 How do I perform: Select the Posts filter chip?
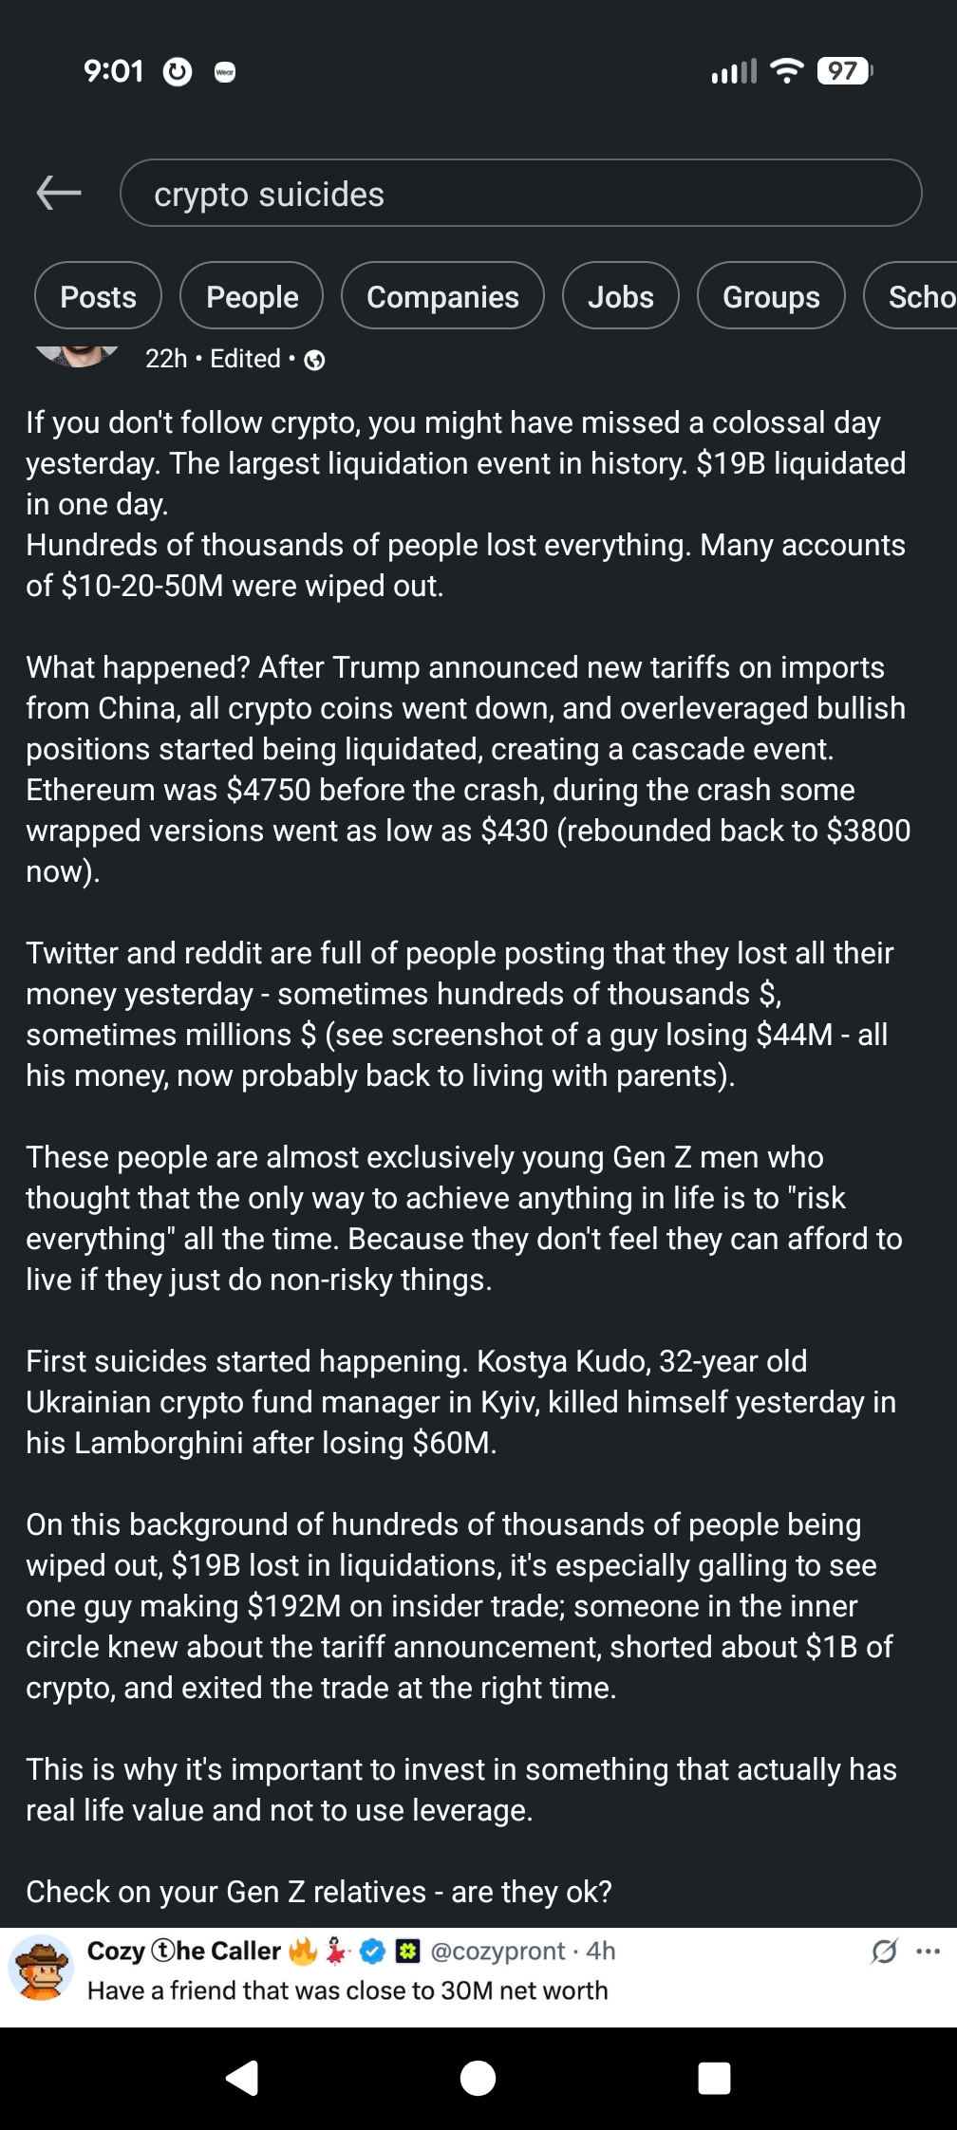[x=98, y=296]
